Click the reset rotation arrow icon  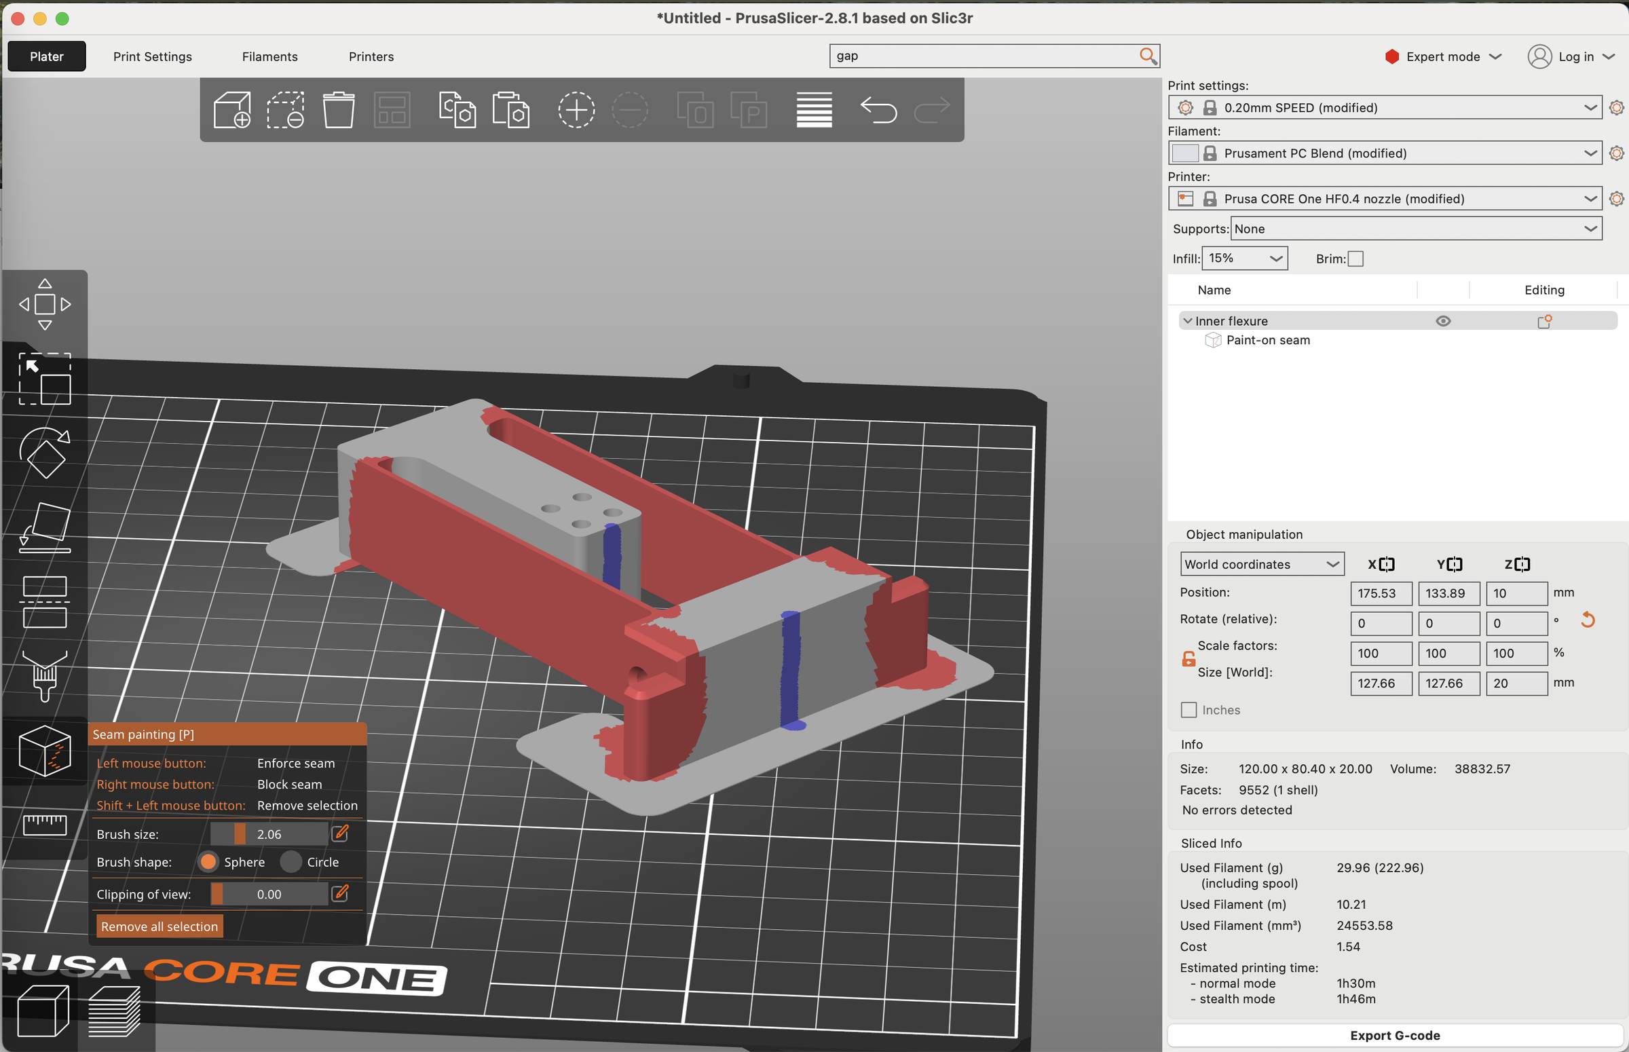1588,620
